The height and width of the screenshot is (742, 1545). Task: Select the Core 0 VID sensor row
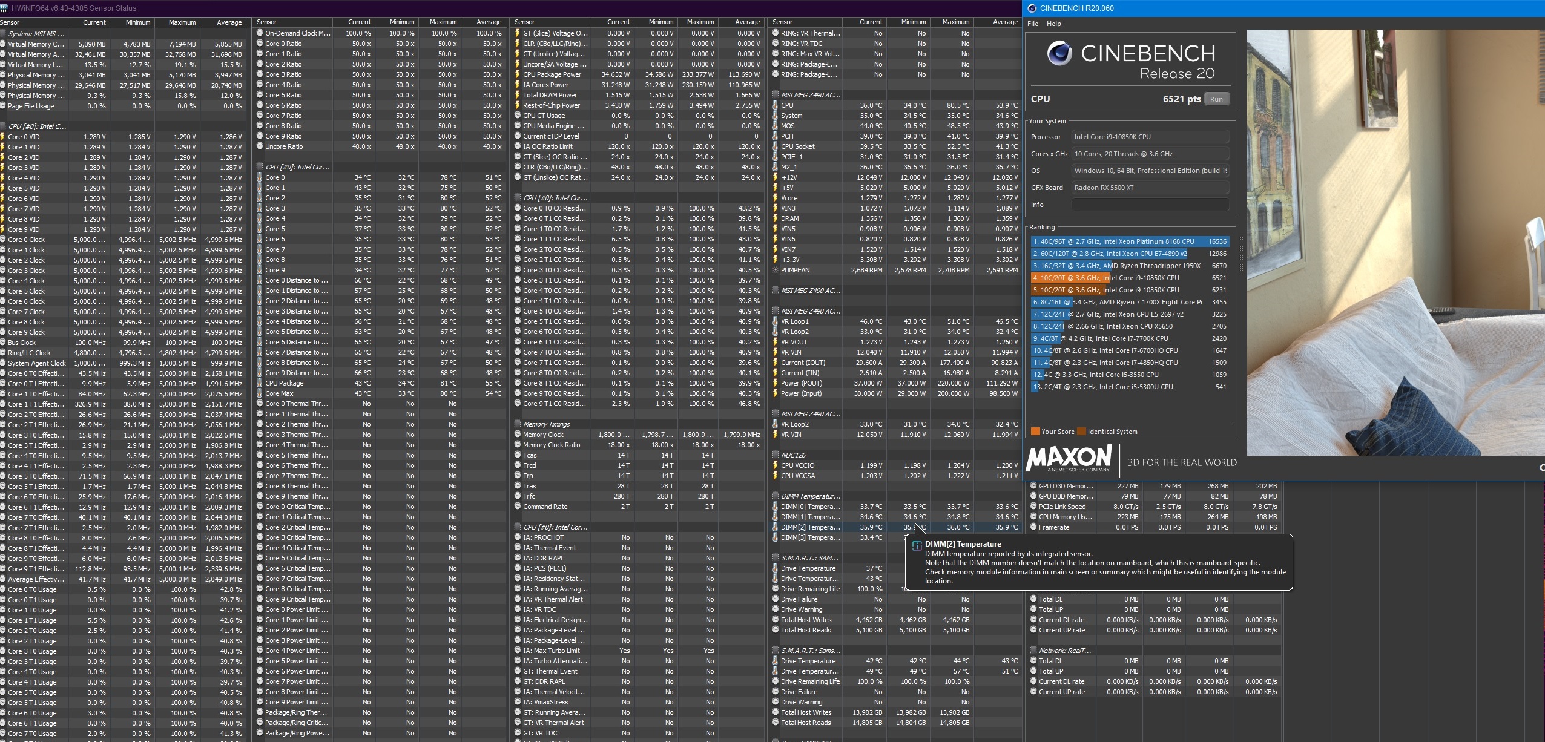click(x=124, y=137)
